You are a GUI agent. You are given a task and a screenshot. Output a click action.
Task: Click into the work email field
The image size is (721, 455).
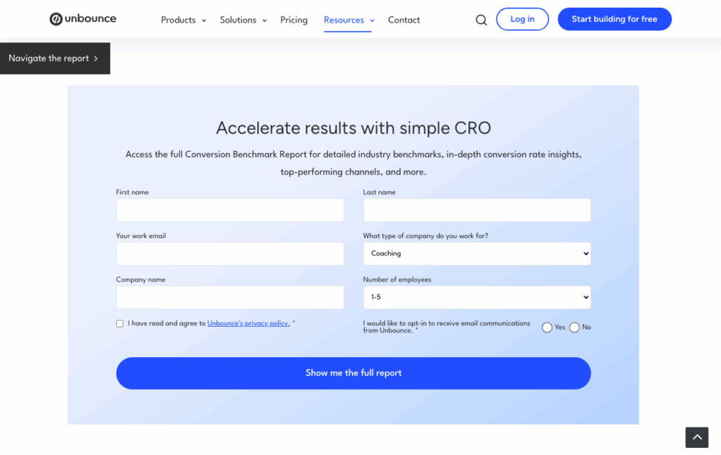(x=230, y=254)
